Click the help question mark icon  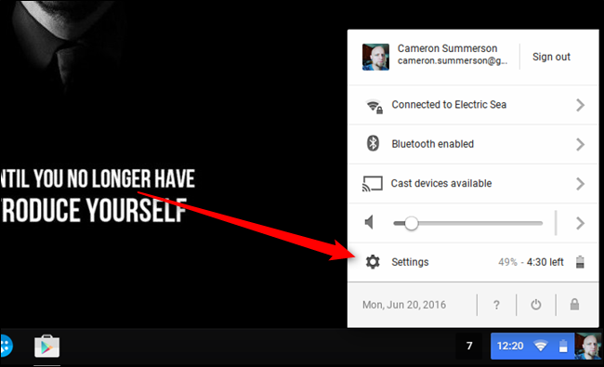coord(496,305)
